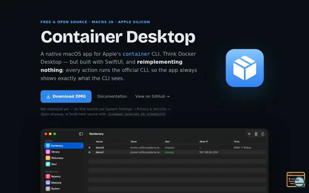The image size is (309, 193).
Task: Click the refresh icon in Kontenery toolbar
Action: click(x=263, y=134)
